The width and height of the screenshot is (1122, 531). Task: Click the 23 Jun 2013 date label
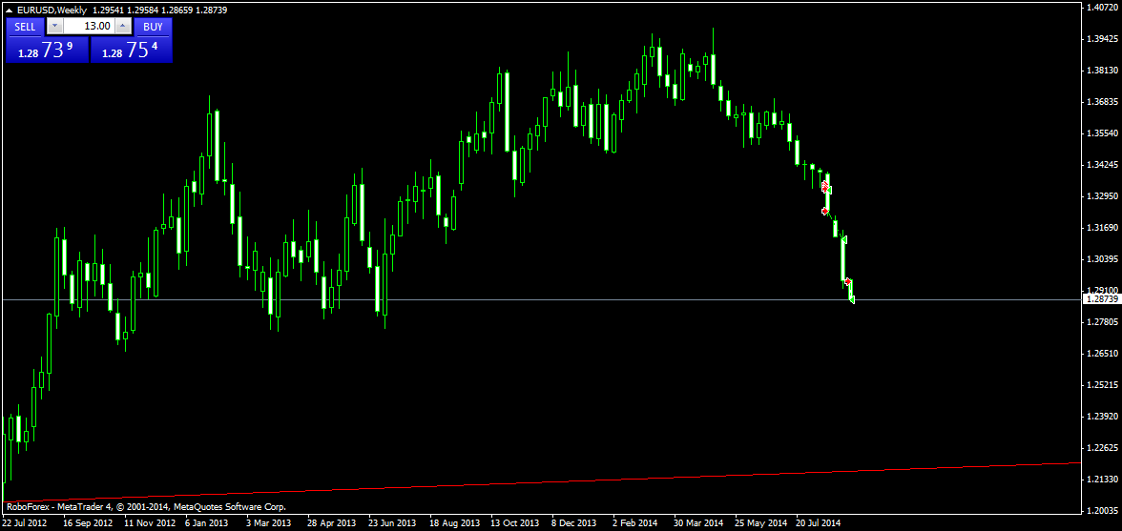click(x=393, y=522)
